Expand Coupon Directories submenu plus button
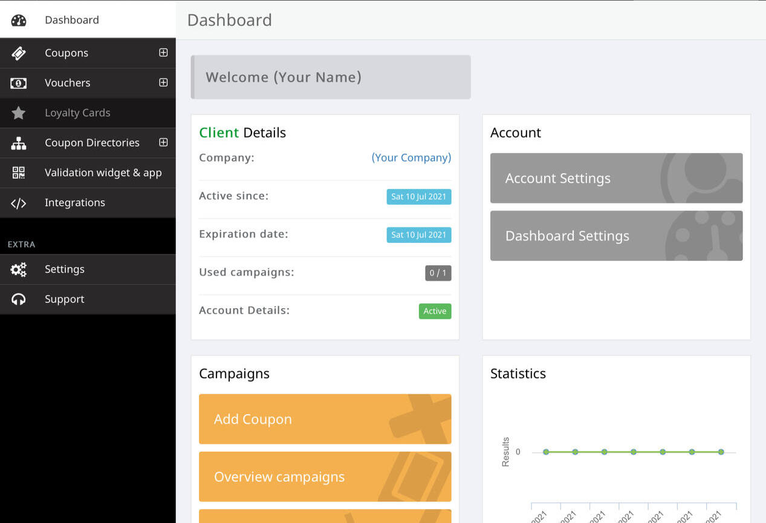Viewport: 766px width, 523px height. 163,142
